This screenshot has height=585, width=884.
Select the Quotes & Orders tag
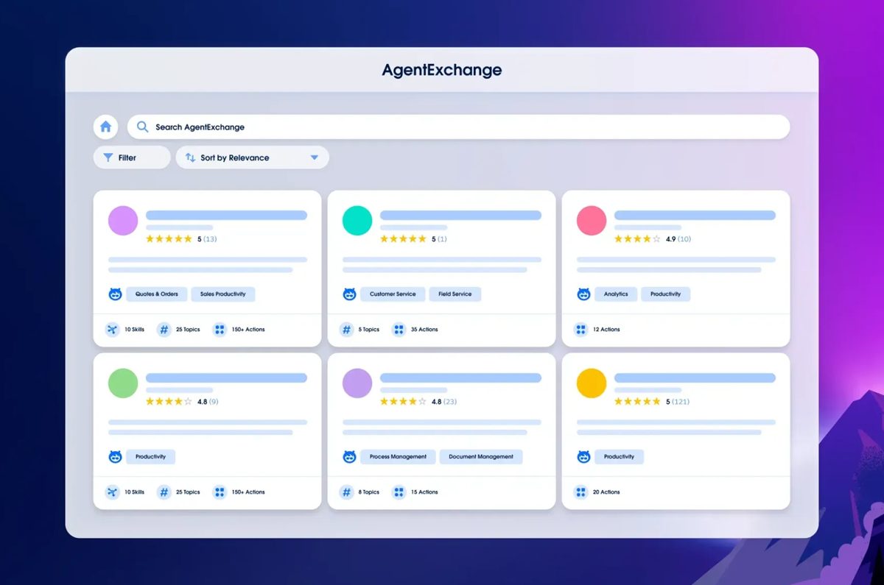coord(157,294)
